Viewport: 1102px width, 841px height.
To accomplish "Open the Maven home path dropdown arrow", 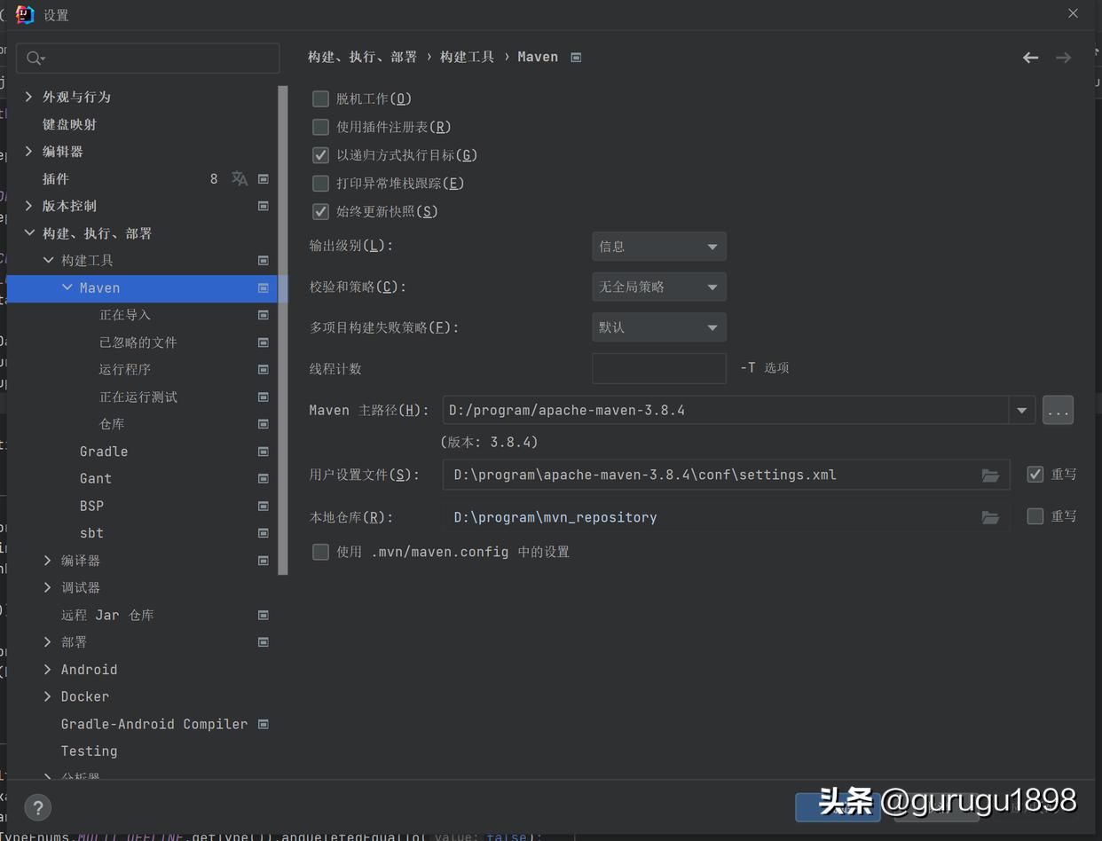I will click(1021, 410).
